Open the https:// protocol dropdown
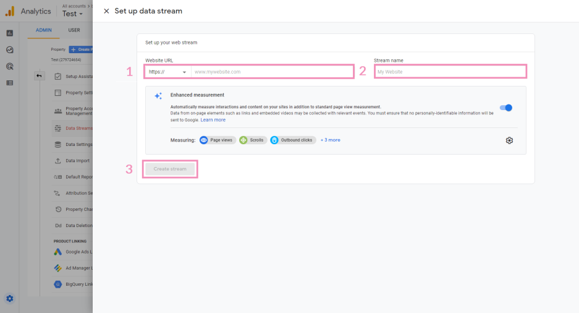The image size is (579, 313). 167,72
